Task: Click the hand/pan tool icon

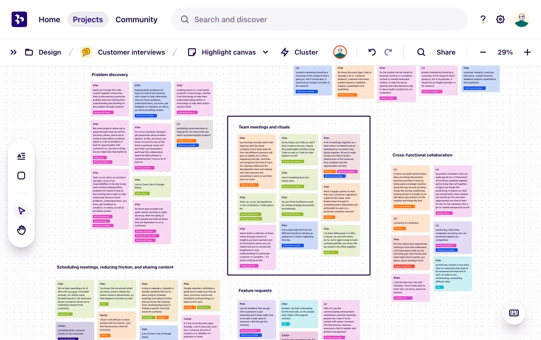Action: (21, 230)
